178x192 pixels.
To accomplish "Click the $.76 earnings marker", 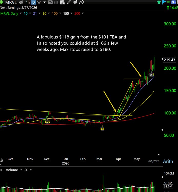I will point(47,122).
